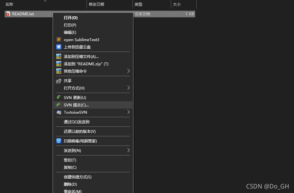Choose 打印(P) from the context menu
This screenshot has width=294, height=193.
click(93, 25)
